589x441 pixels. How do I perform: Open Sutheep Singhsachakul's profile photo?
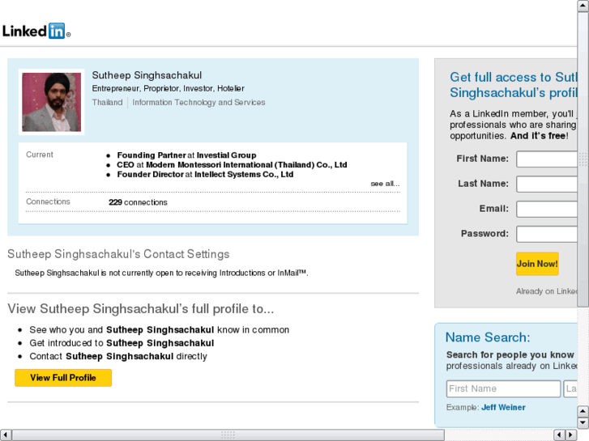click(x=52, y=102)
